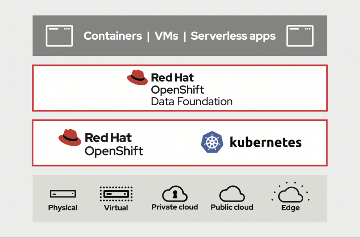Click the Private cloud label
This screenshot has width=360, height=238.
[175, 207]
